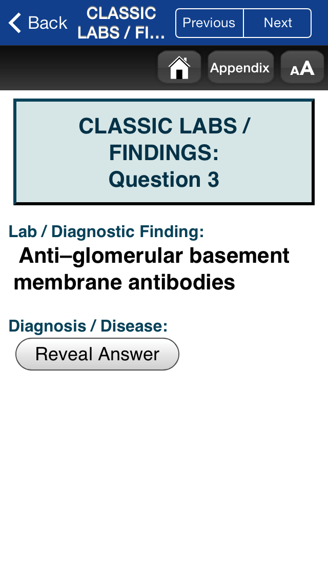The image size is (328, 583).
Task: Open the Appendix
Action: pos(240,67)
